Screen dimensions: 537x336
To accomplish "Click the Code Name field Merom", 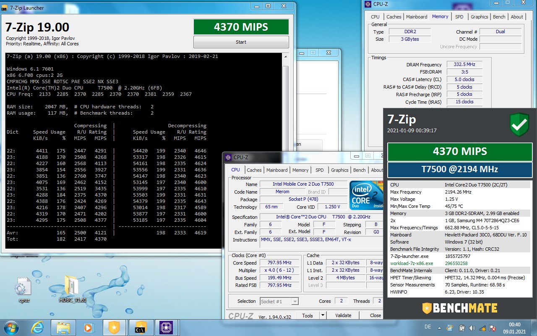I will (x=282, y=192).
